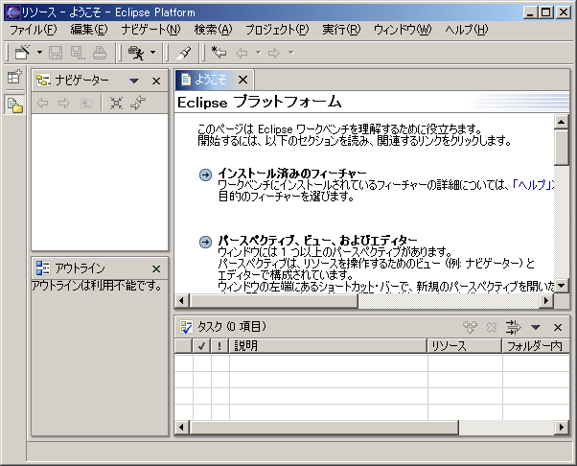Click the New Task icon in タスク view
Screen dimensions: 577x466
pyautogui.click(x=471, y=327)
